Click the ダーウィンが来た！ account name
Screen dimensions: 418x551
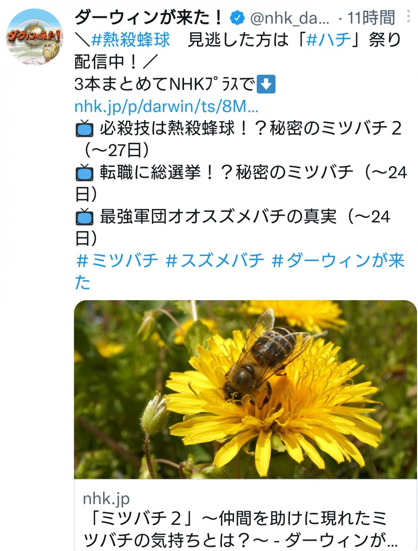(149, 18)
